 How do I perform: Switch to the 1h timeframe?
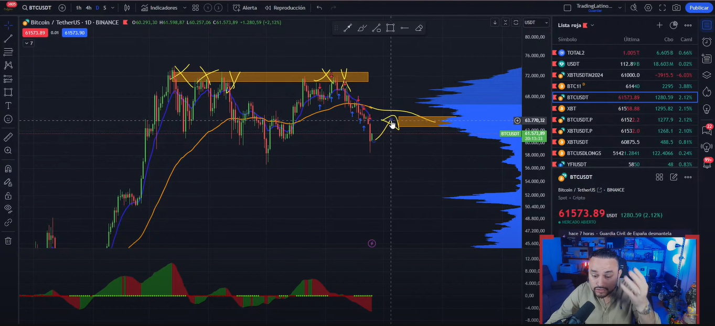click(x=79, y=8)
